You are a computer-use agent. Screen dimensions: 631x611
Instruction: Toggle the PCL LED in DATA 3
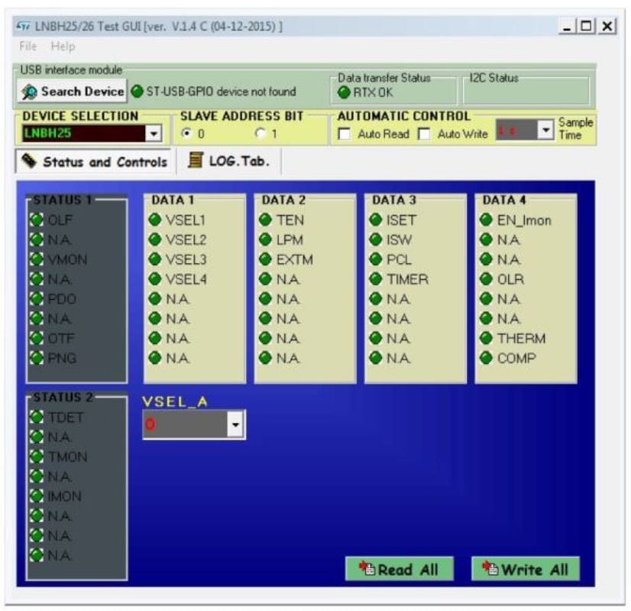376,259
